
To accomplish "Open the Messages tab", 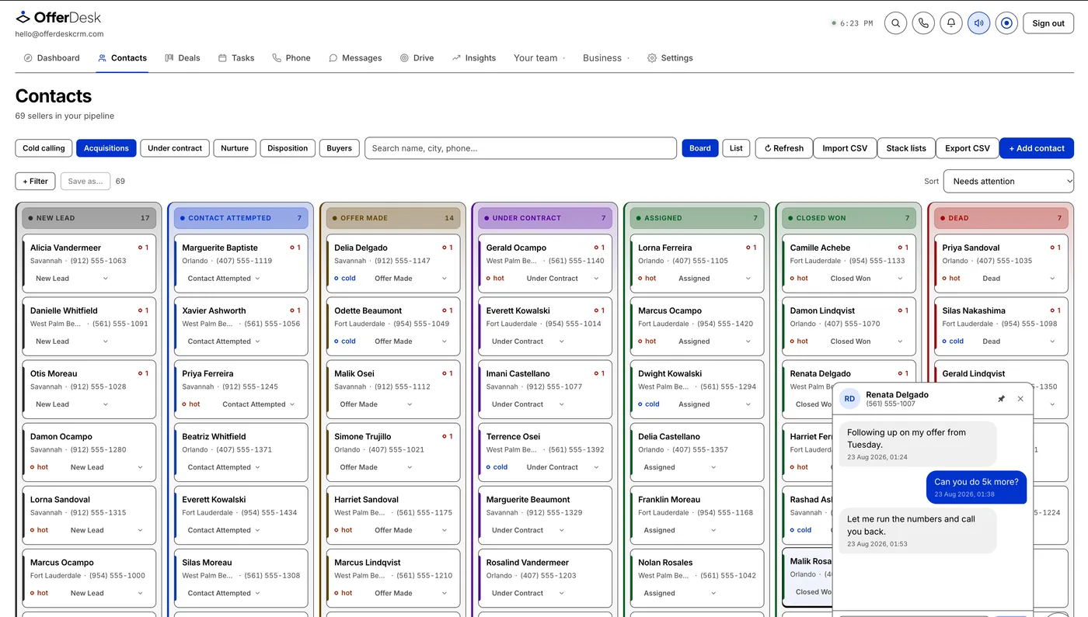I will point(355,58).
